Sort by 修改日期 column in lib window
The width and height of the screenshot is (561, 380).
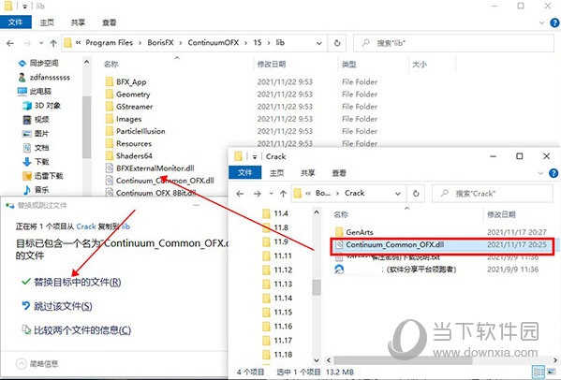[x=272, y=65]
